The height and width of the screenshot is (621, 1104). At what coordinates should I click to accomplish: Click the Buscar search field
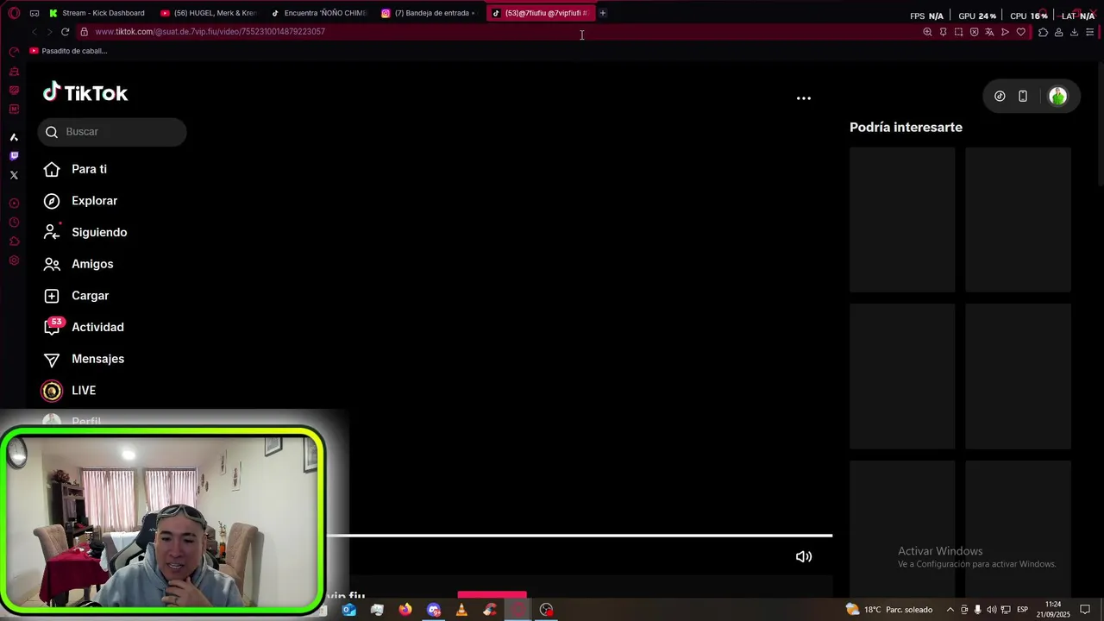click(x=112, y=132)
